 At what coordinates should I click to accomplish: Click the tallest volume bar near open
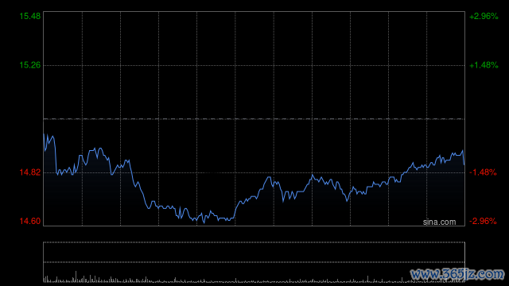coord(76,276)
